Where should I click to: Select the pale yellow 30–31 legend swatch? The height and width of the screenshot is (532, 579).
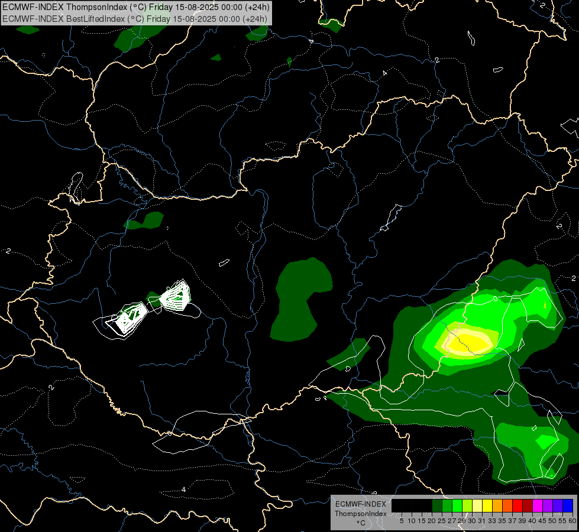(x=477, y=505)
